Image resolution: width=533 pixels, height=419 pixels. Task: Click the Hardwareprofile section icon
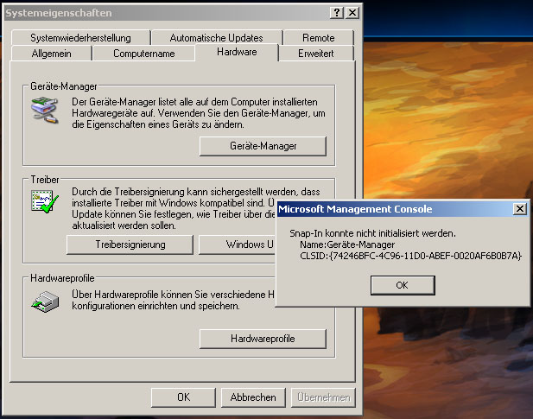45,302
